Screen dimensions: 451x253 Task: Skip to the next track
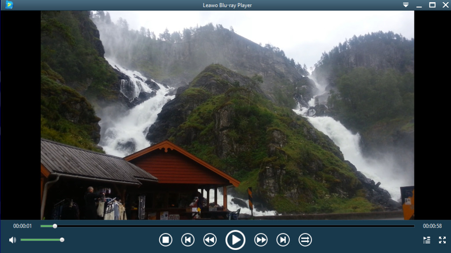click(283, 240)
